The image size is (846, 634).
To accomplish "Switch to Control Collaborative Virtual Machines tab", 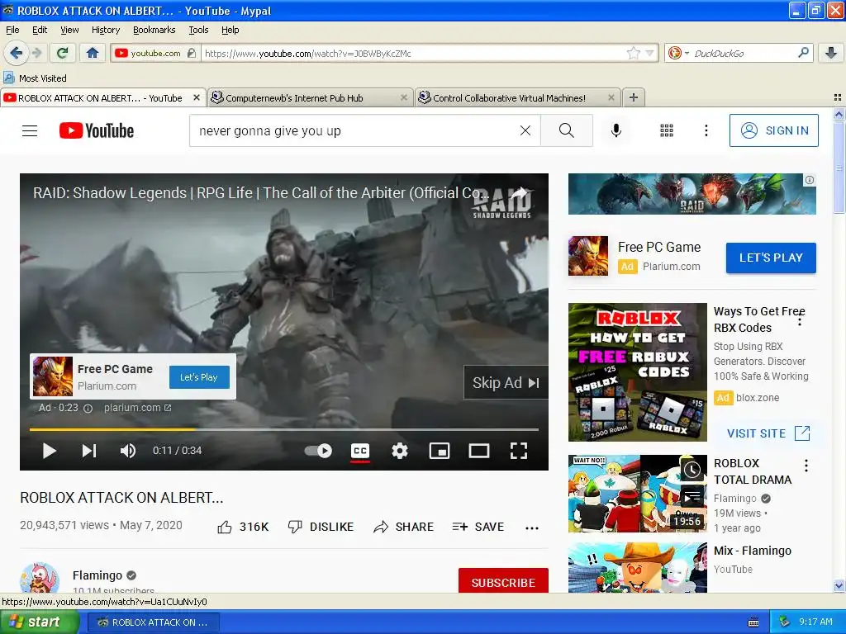I will click(x=518, y=97).
